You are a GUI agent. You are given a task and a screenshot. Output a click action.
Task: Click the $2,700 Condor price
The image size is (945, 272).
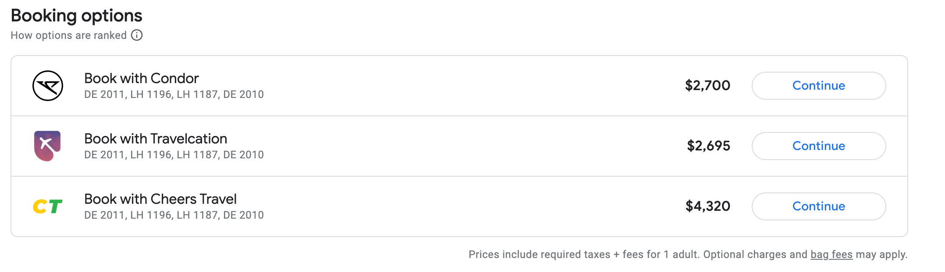click(x=707, y=85)
